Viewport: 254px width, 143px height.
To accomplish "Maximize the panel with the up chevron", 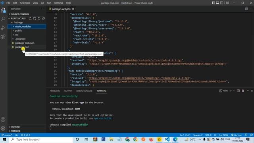I will tap(248, 91).
